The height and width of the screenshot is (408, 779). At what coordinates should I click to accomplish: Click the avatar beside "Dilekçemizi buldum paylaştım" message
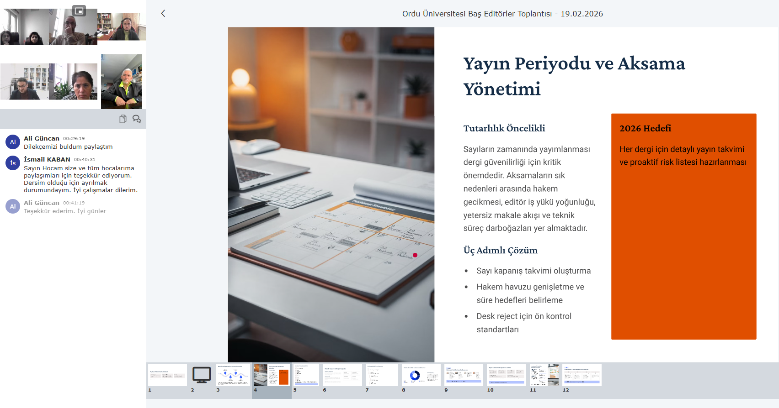tap(13, 142)
